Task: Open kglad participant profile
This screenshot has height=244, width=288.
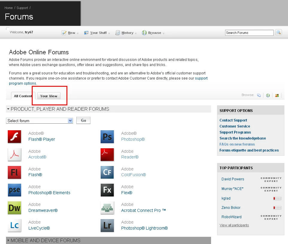Action: point(226,198)
